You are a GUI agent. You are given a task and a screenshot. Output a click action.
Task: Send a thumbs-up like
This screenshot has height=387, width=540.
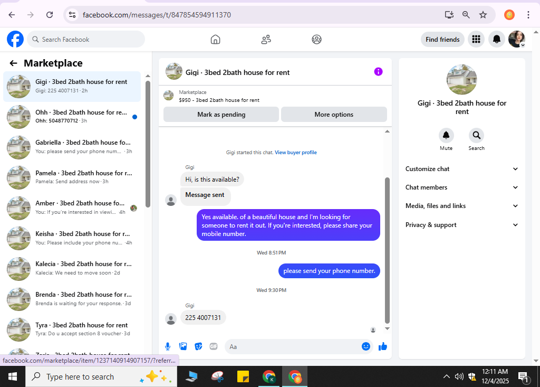pos(383,346)
